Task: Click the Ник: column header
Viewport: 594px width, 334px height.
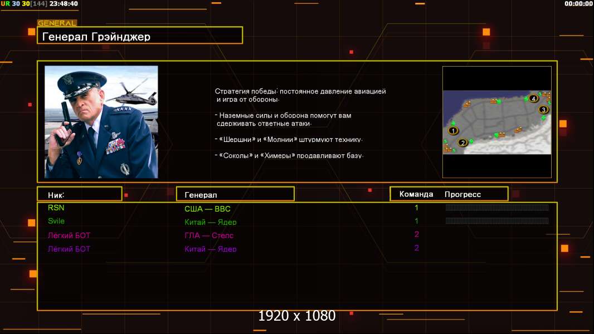Action: pos(80,194)
